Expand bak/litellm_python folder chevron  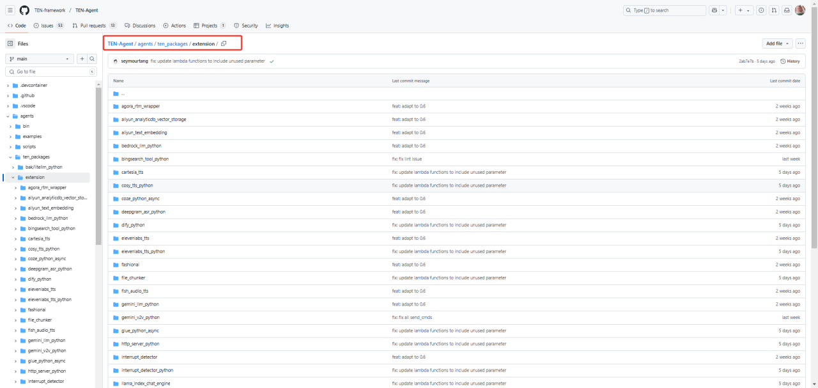pos(13,167)
